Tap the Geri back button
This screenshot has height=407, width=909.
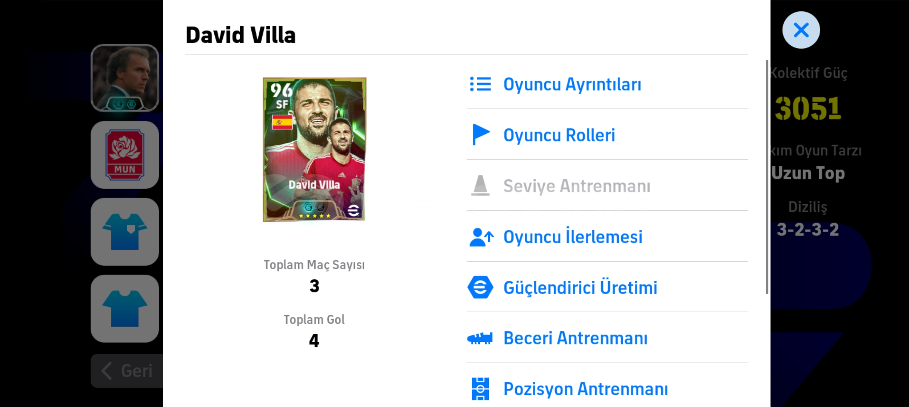point(127,371)
